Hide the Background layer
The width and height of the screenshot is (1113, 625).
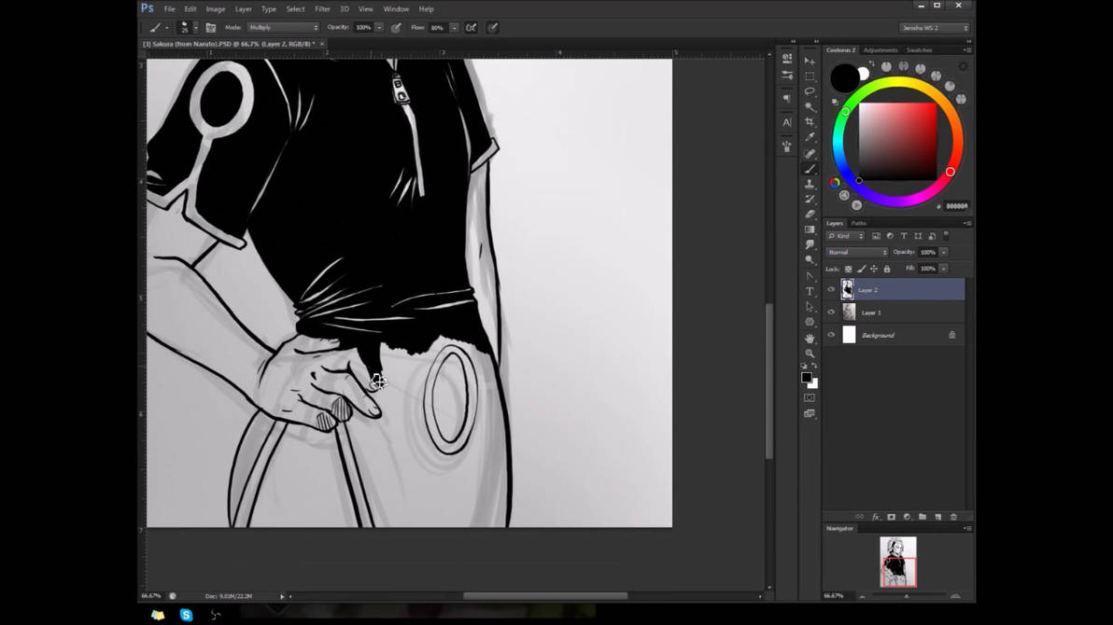tap(831, 335)
